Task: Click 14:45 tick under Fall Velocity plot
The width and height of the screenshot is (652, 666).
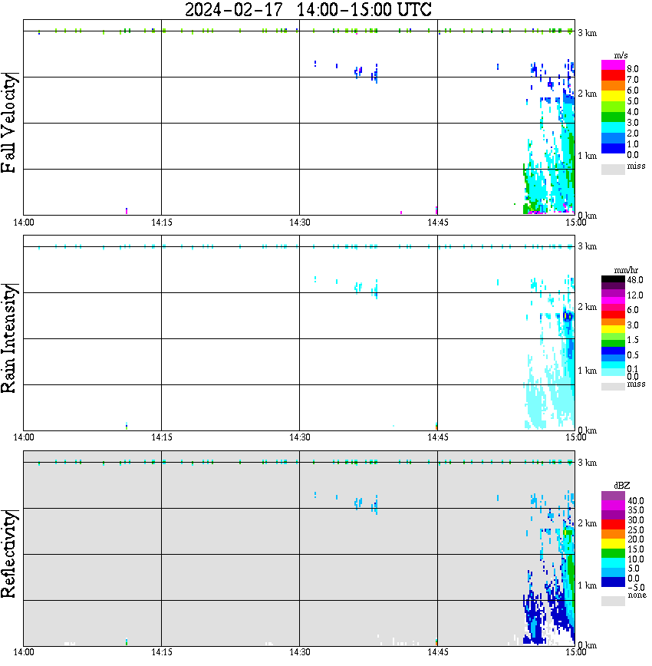Action: 437,223
